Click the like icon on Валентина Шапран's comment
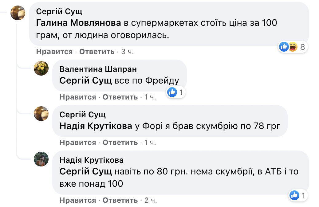Viewport: 319px width, 207px height. pos(172,92)
